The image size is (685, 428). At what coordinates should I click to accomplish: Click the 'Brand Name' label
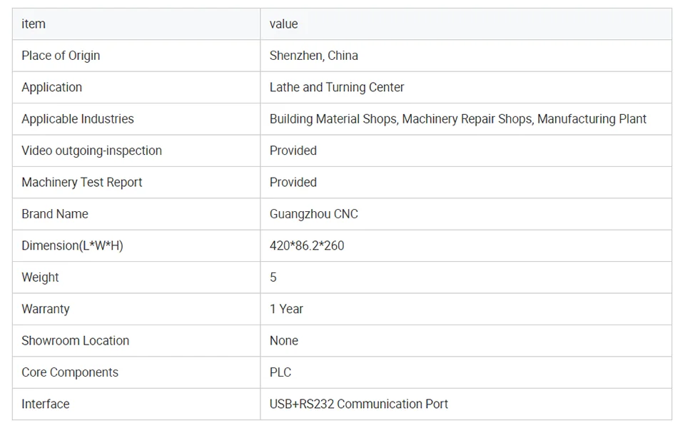(55, 214)
